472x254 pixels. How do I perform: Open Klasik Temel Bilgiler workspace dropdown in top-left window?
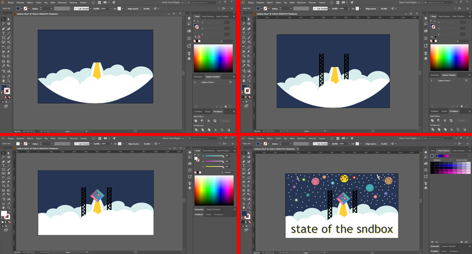pyautogui.click(x=173, y=2)
